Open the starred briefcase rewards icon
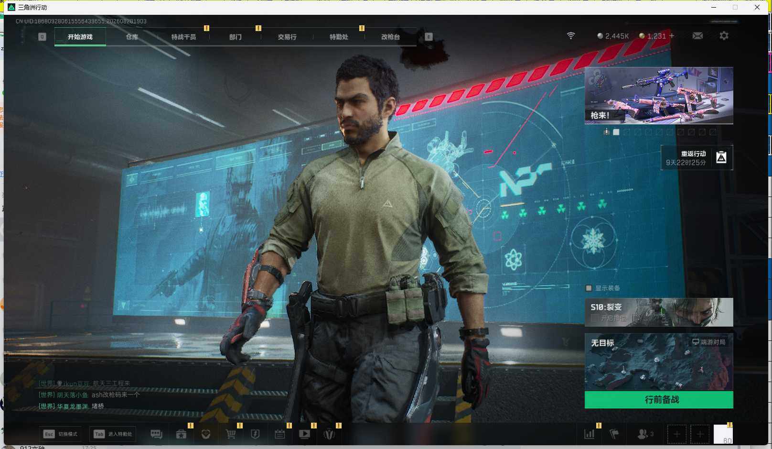Image resolution: width=772 pixels, height=449 pixels. [181, 434]
